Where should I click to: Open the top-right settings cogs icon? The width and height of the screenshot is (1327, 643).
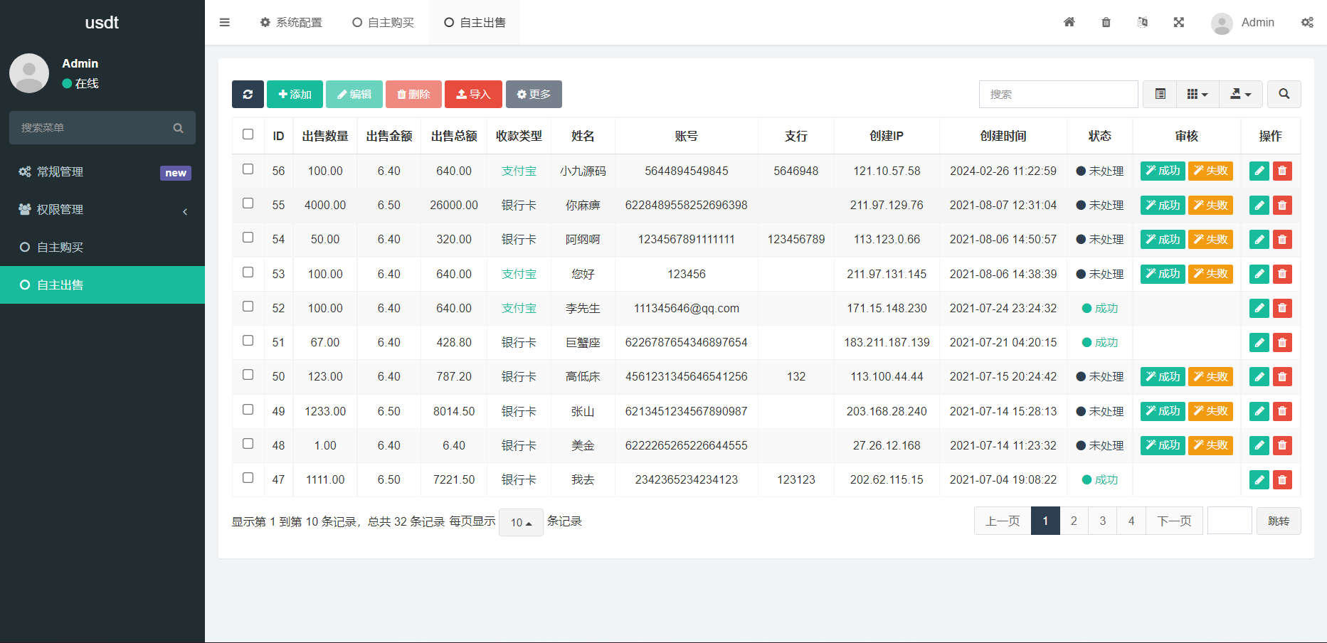pyautogui.click(x=1307, y=22)
